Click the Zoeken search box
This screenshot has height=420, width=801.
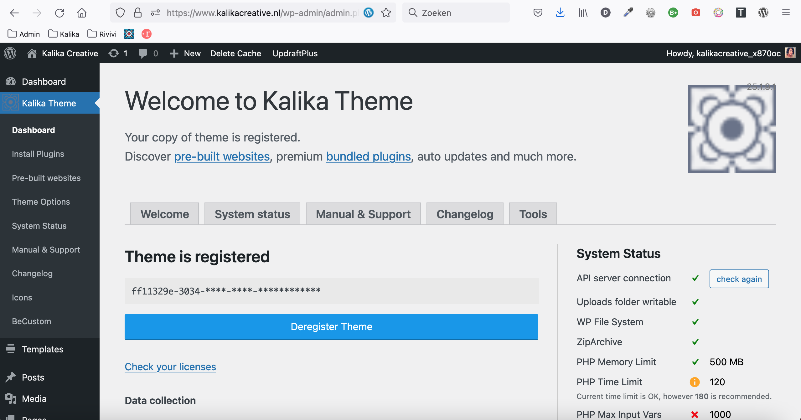[456, 13]
